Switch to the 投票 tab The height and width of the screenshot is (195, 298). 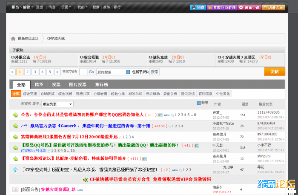point(56,85)
